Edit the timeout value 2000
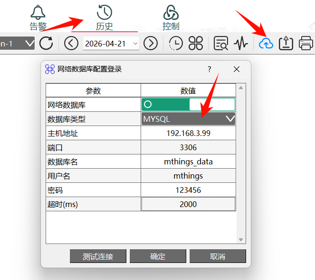The height and width of the screenshot is (280, 315). click(x=188, y=204)
